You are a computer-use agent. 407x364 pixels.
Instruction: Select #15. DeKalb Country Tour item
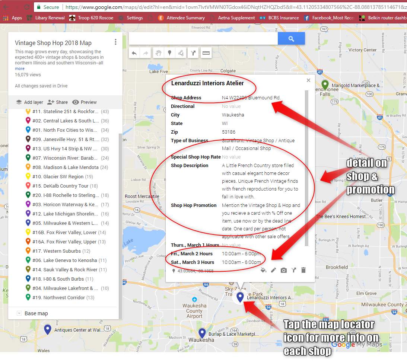pos(62,186)
